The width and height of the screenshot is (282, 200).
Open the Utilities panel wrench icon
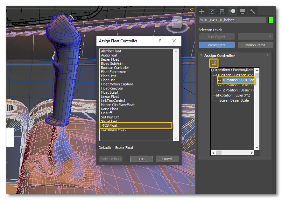coord(252,11)
